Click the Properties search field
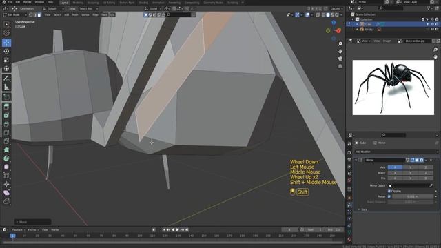441x248 pixels. click(x=393, y=135)
